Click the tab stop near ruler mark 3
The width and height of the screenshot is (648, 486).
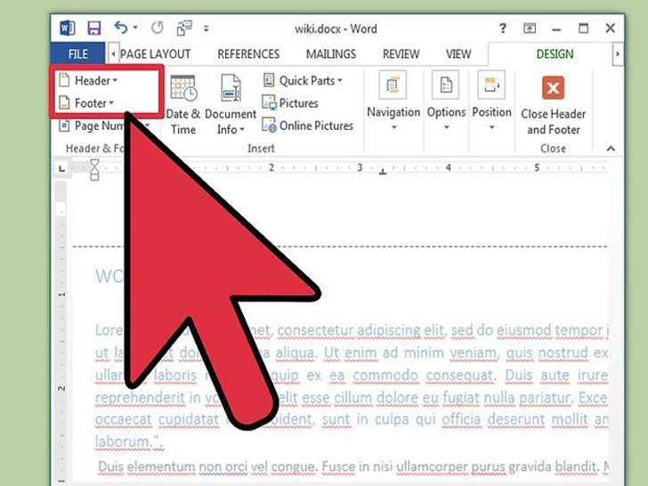[383, 172]
